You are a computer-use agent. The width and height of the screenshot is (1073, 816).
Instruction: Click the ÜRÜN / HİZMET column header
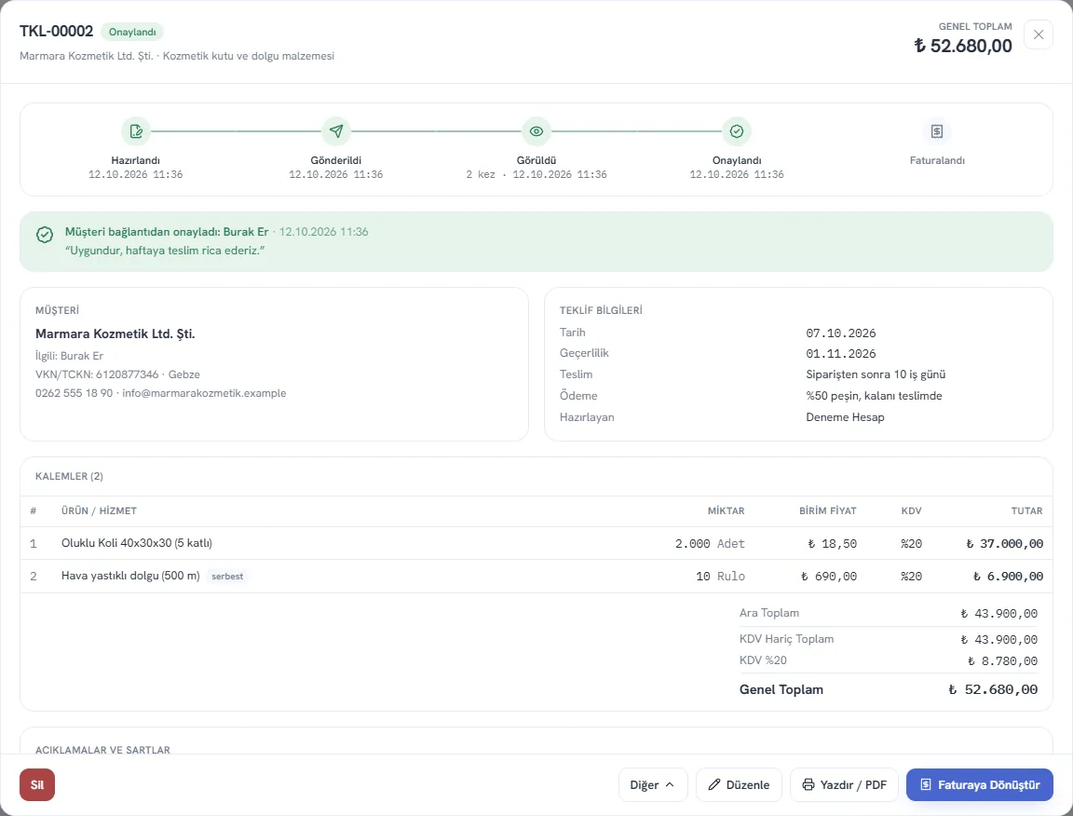[100, 510]
